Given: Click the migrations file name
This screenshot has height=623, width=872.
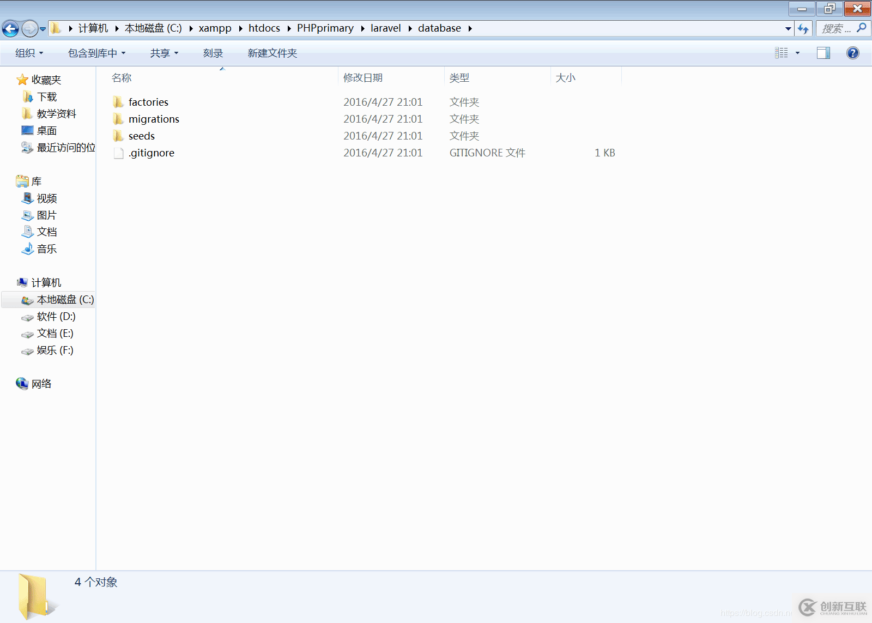Looking at the screenshot, I should (x=154, y=119).
